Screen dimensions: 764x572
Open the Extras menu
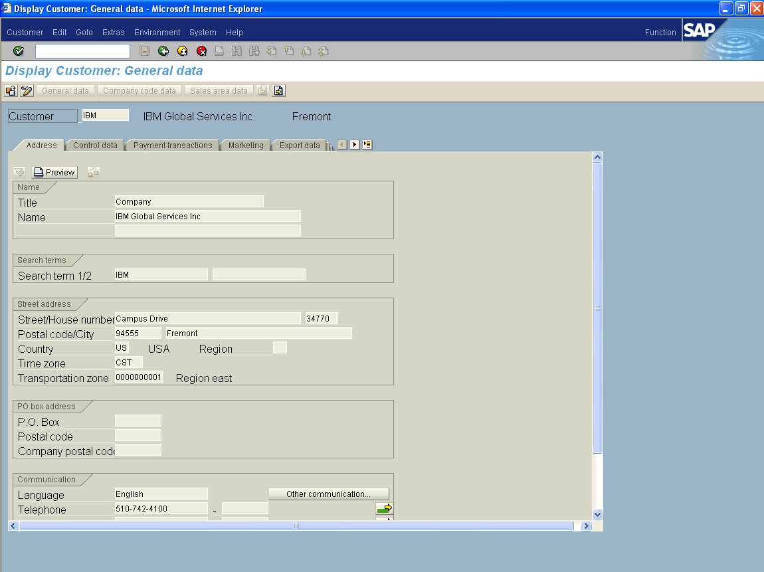(113, 32)
